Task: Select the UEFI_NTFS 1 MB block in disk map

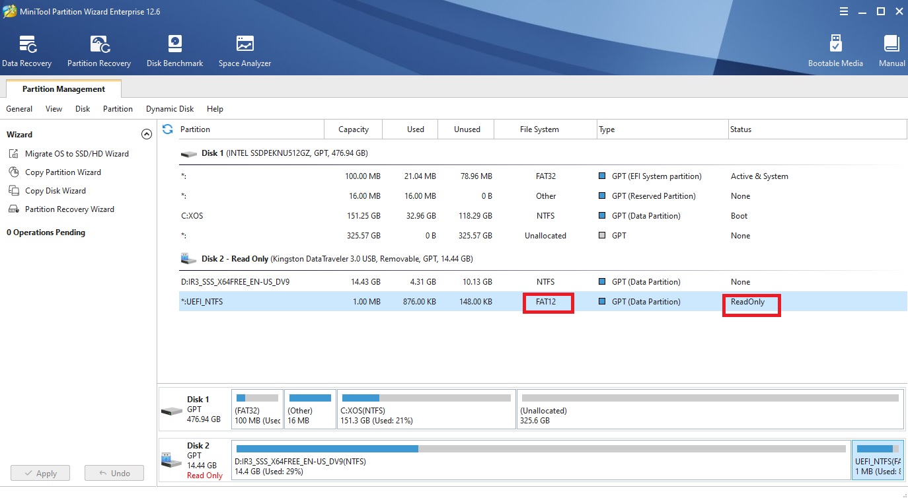Action: pos(878,460)
